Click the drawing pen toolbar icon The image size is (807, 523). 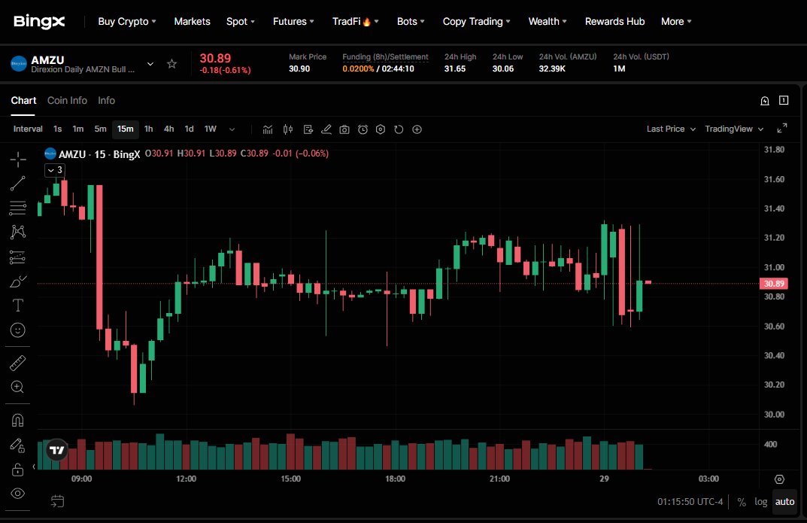(326, 129)
